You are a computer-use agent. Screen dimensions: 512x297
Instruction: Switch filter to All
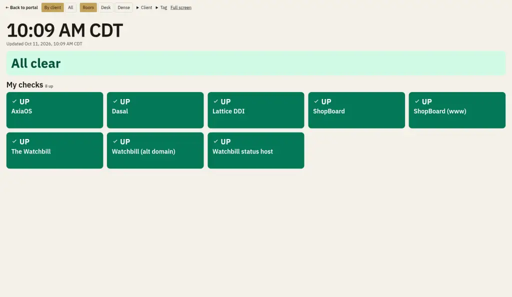tap(70, 7)
